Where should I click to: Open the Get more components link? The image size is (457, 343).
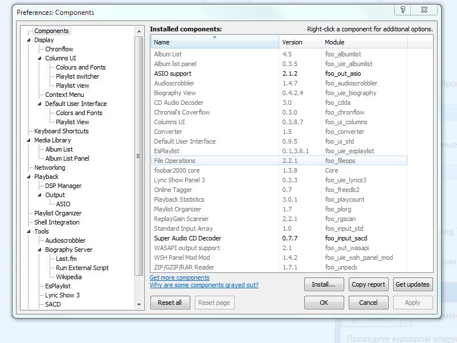pyautogui.click(x=179, y=277)
